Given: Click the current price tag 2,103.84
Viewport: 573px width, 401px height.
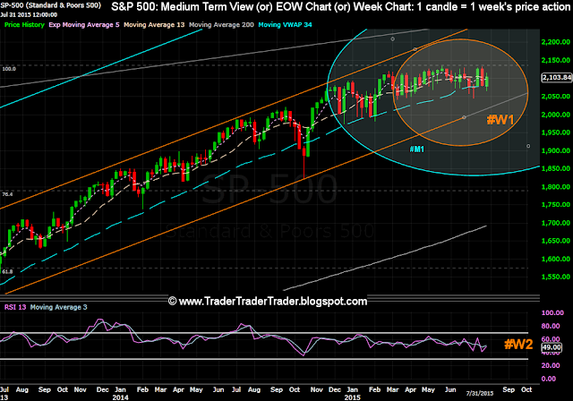Looking at the screenshot, I should click(x=557, y=77).
